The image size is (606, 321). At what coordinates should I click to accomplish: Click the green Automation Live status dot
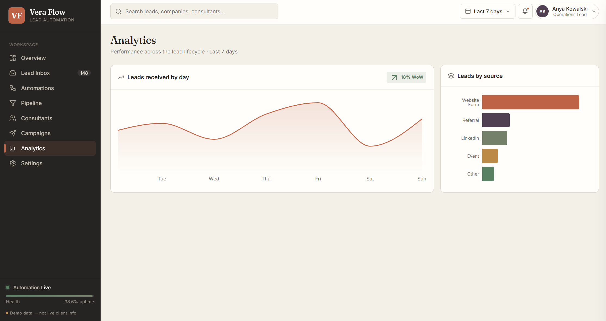click(8, 287)
